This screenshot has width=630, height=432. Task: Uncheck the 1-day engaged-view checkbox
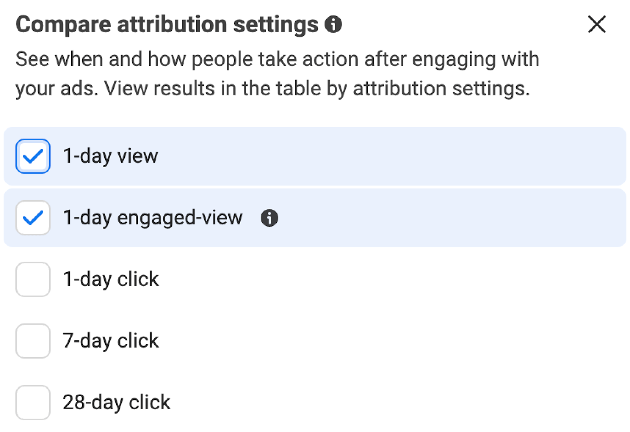coord(33,218)
